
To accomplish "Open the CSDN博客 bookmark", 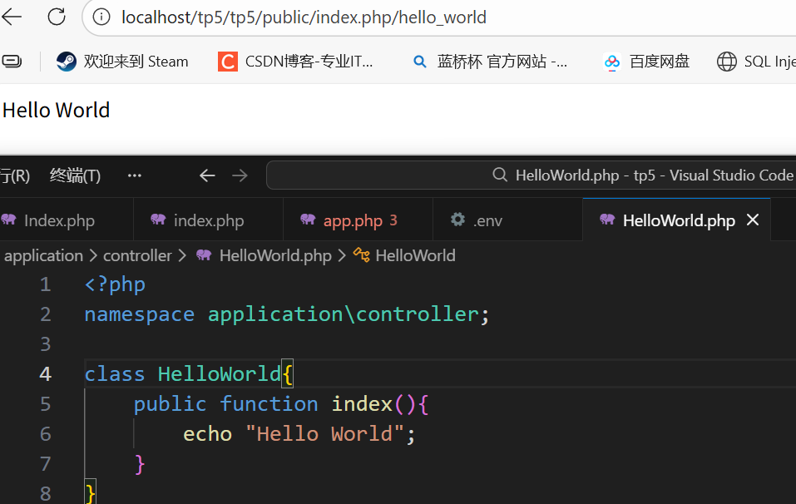I will (296, 62).
